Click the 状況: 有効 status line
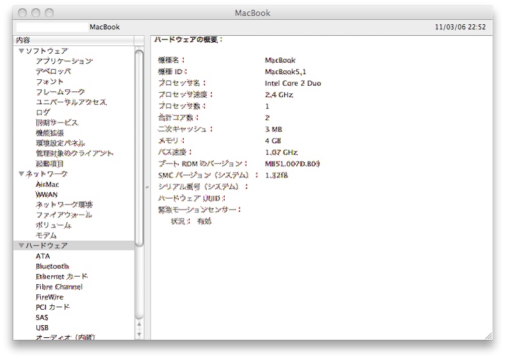 pos(191,222)
